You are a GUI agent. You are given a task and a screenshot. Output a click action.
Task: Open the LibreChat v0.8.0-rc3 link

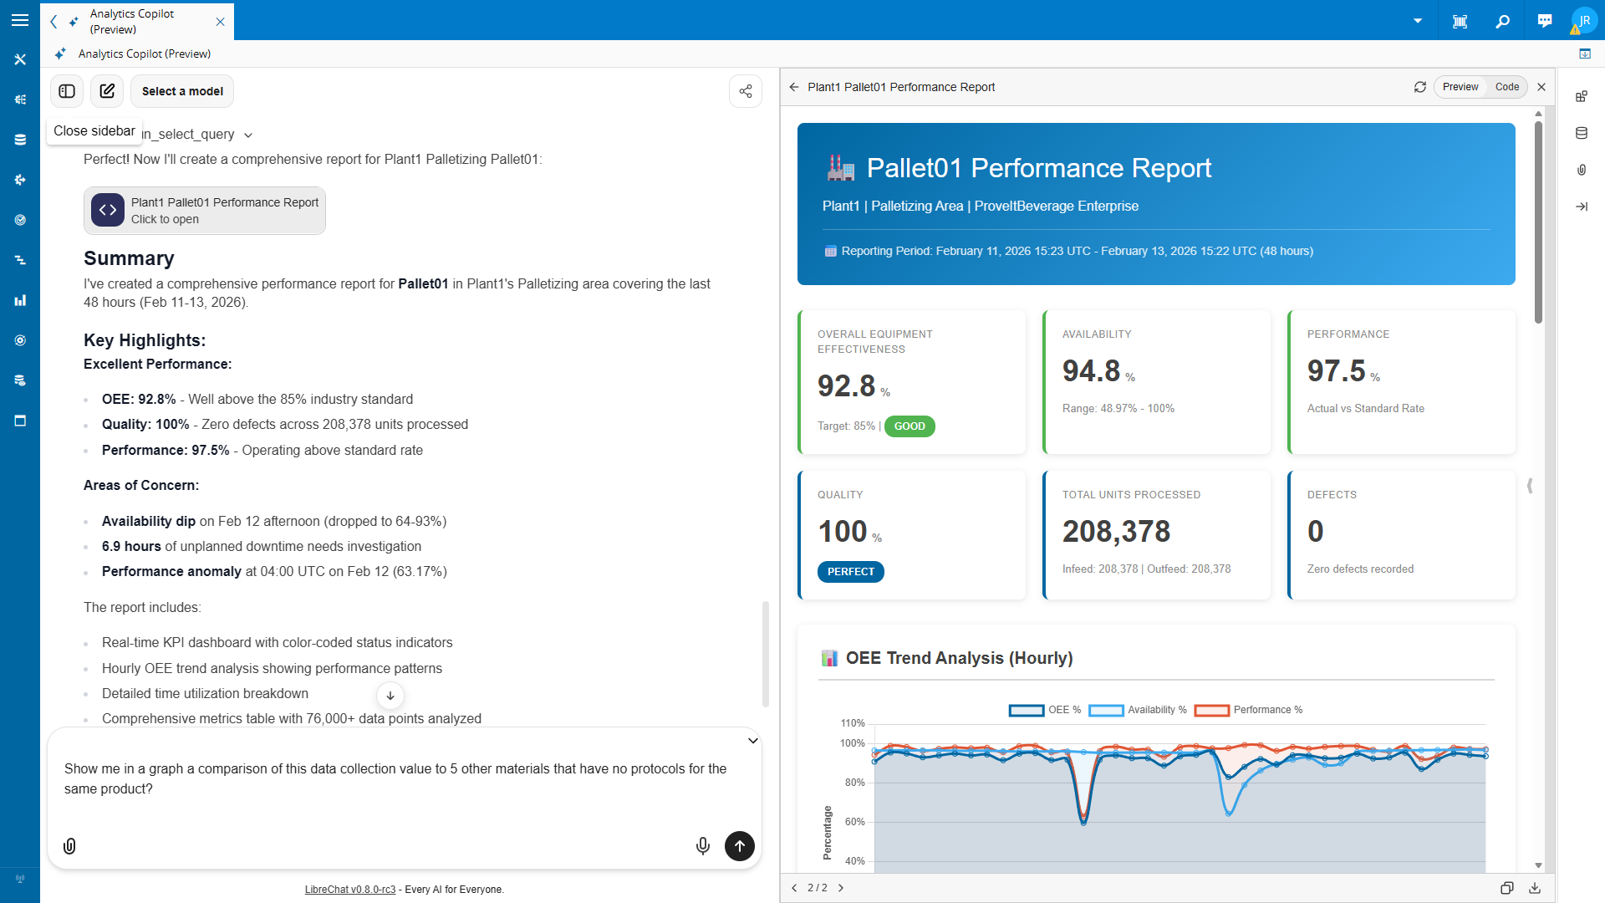349,890
